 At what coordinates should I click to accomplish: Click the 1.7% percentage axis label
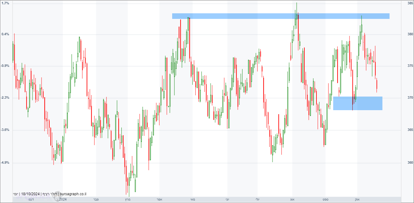5,3
